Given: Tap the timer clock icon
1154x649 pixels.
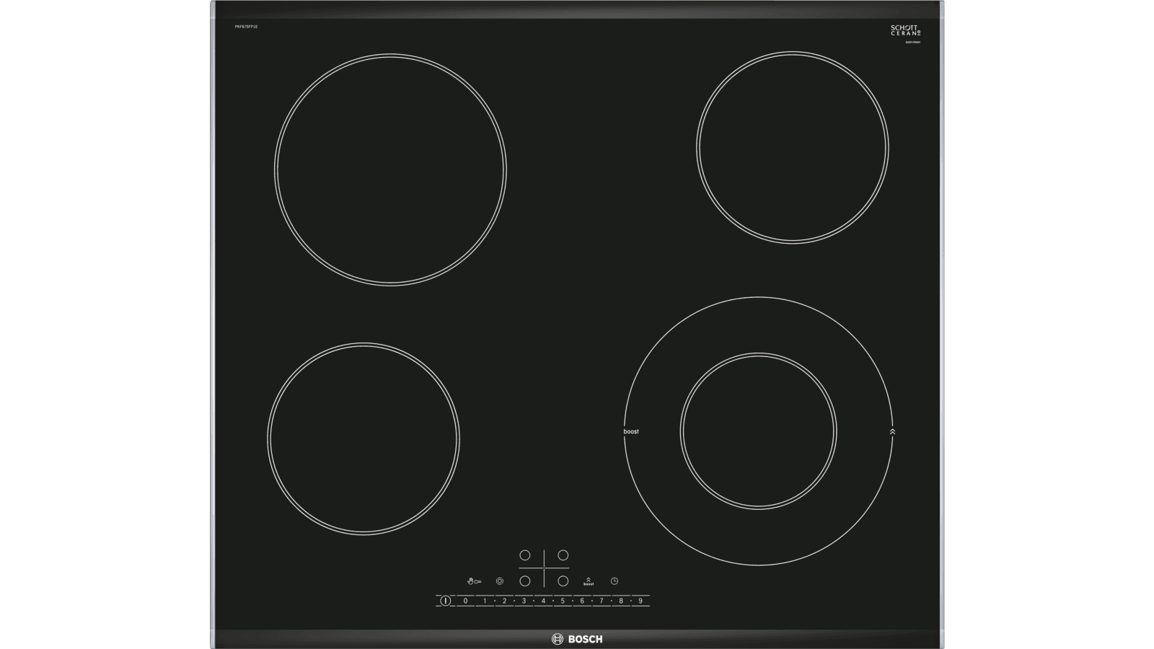Looking at the screenshot, I should coord(615,580).
